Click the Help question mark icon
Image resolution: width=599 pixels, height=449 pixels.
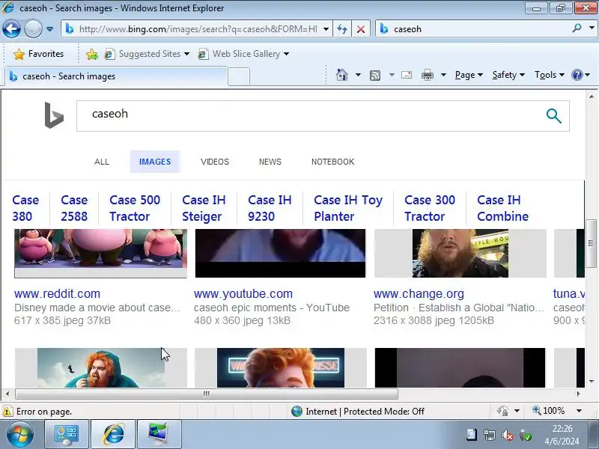tap(577, 75)
